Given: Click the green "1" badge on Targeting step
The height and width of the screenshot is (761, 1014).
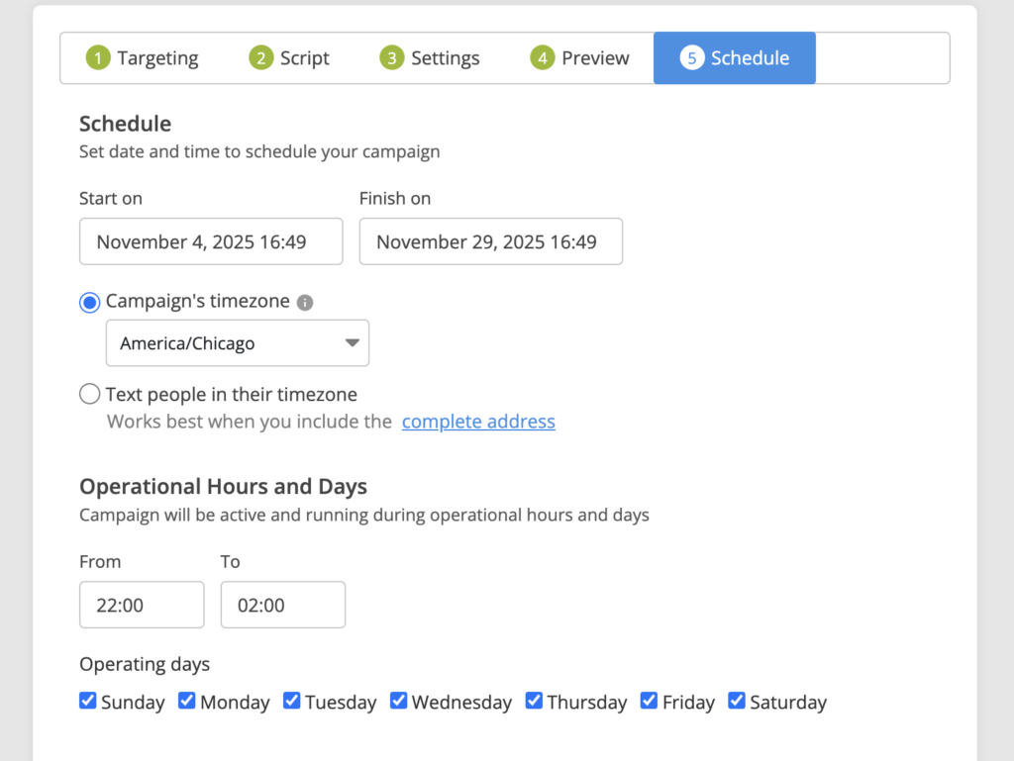Looking at the screenshot, I should click(98, 57).
